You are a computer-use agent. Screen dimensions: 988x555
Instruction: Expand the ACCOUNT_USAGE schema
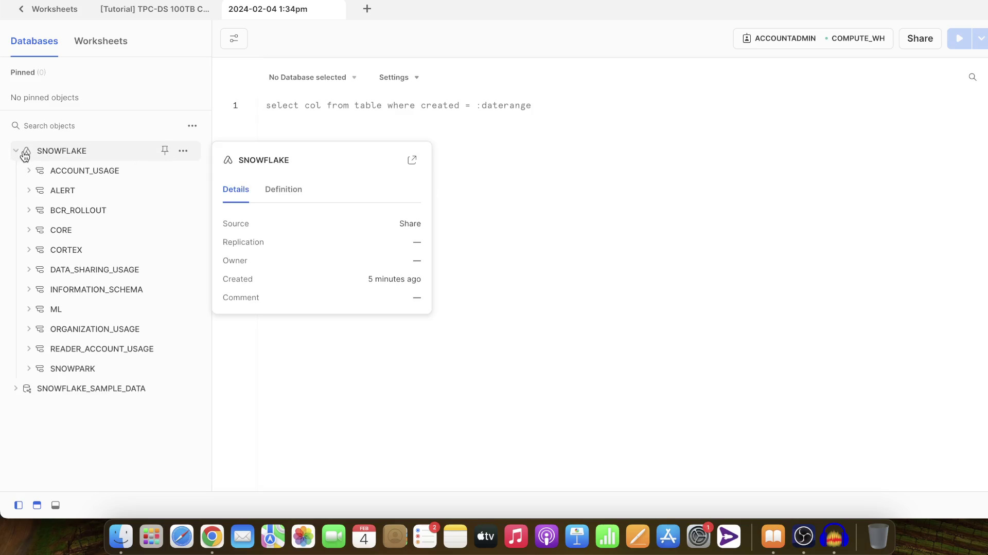point(29,171)
